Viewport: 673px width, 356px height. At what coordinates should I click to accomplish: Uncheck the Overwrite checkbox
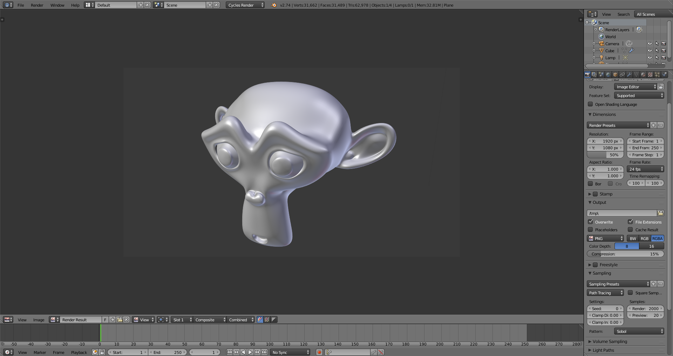click(x=590, y=222)
